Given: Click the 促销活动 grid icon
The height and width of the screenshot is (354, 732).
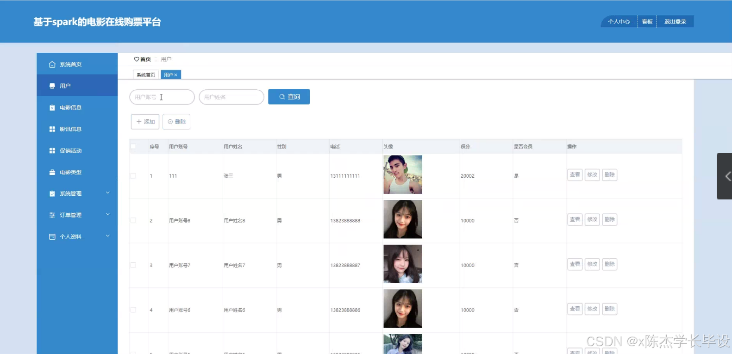Looking at the screenshot, I should pos(52,150).
